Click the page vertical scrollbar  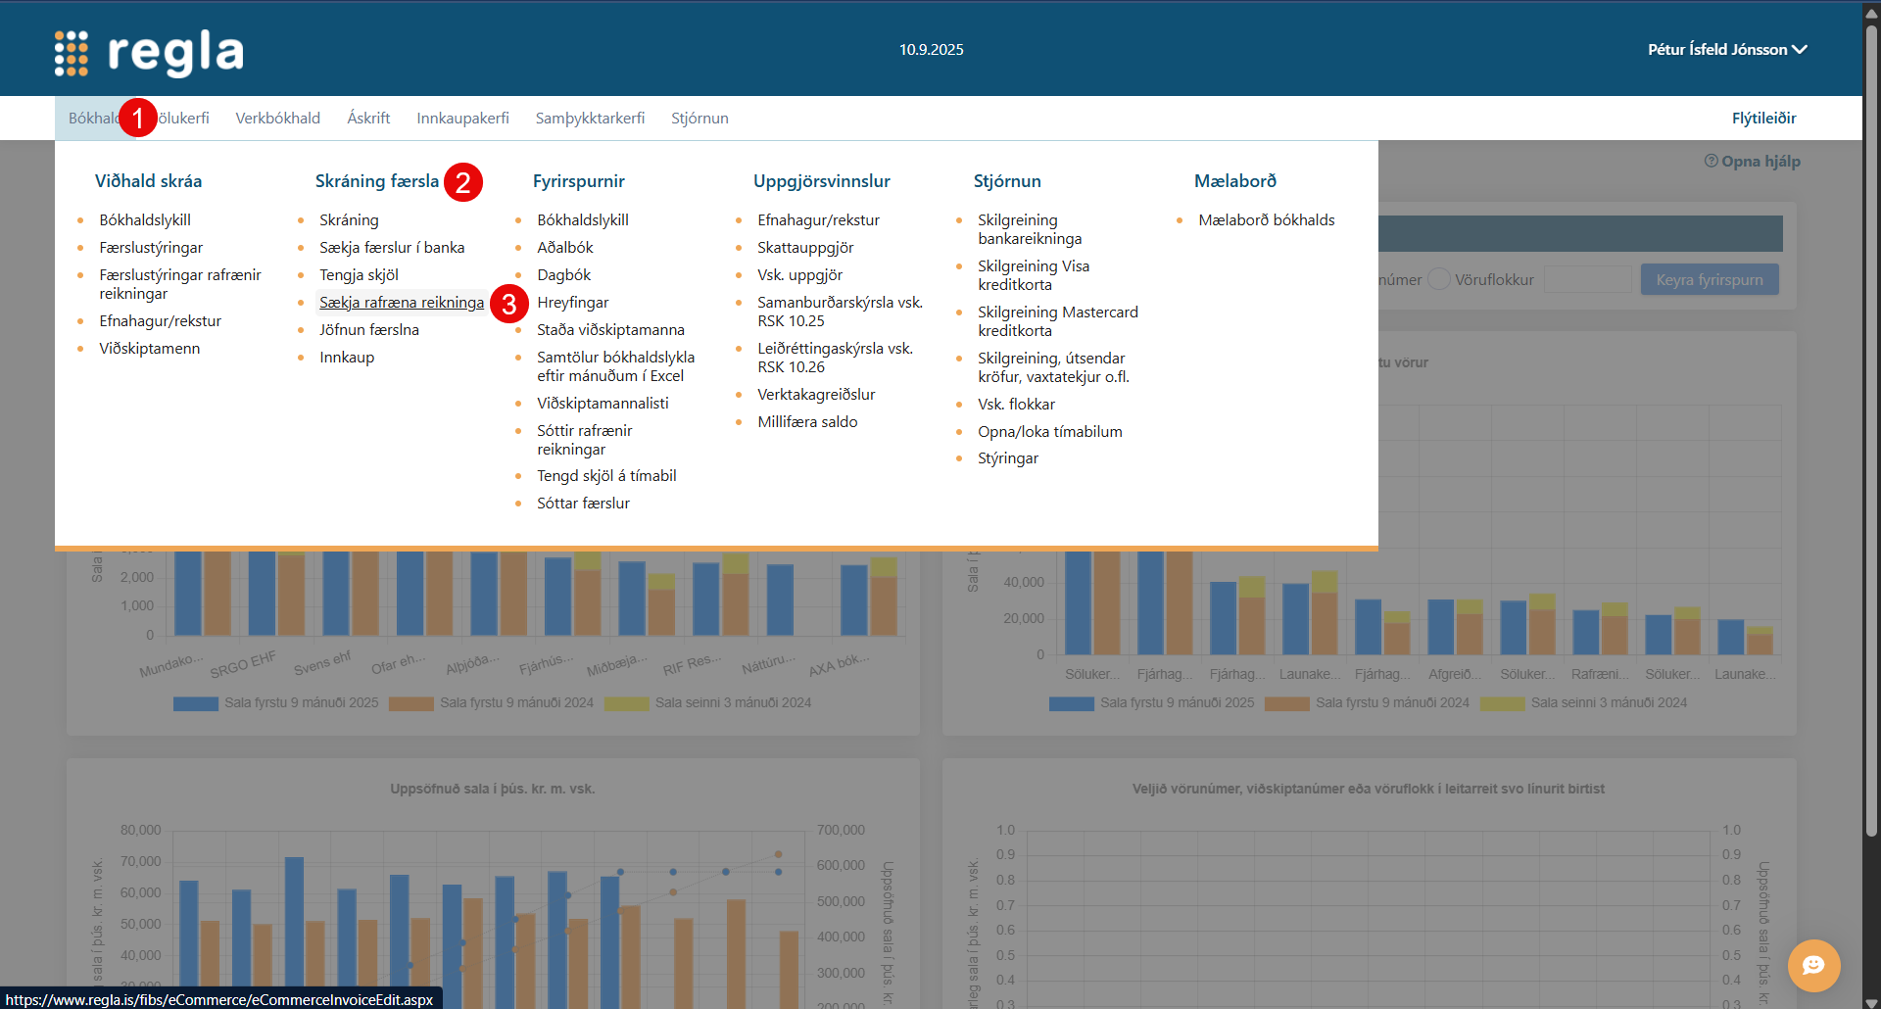point(1871,392)
